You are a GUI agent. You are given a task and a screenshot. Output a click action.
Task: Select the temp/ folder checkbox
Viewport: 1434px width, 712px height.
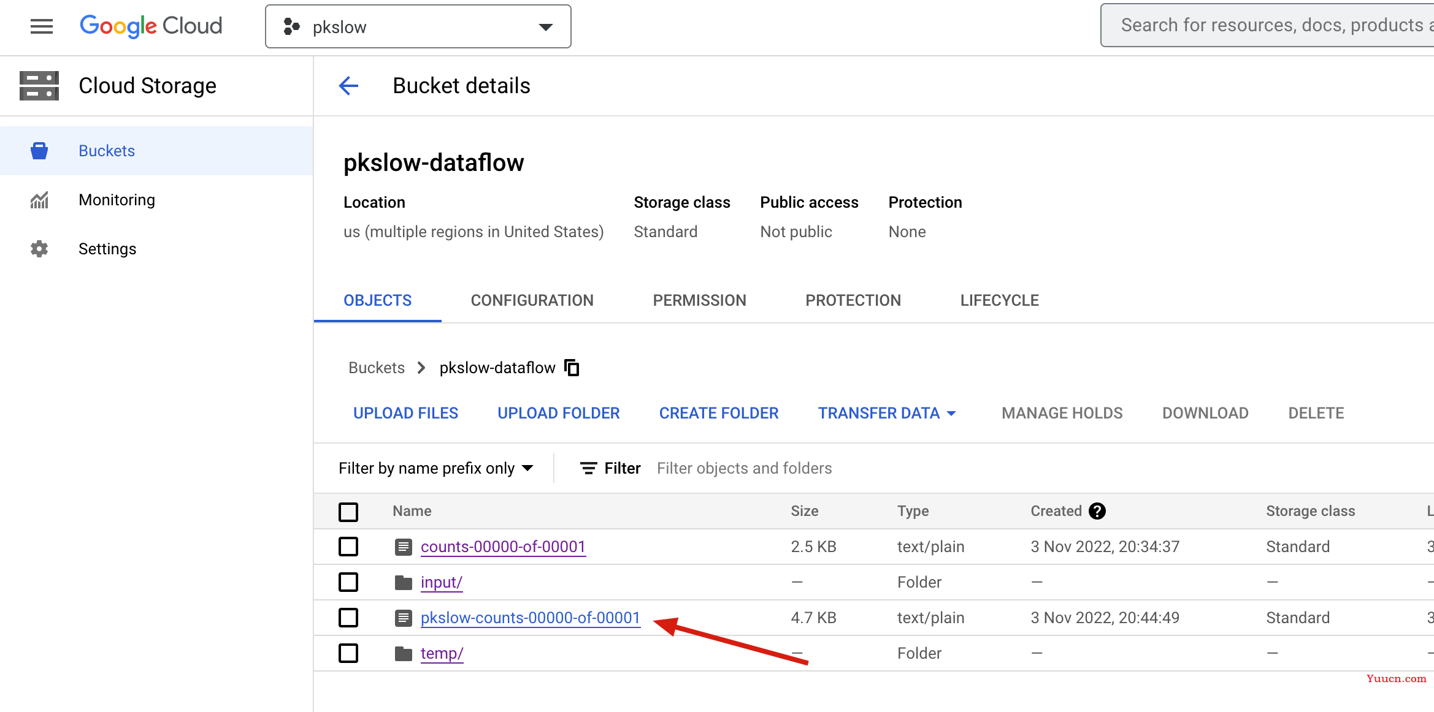pyautogui.click(x=348, y=653)
